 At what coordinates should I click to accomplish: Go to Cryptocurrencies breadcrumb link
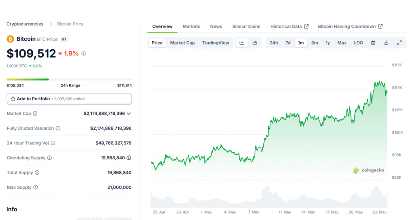25,24
